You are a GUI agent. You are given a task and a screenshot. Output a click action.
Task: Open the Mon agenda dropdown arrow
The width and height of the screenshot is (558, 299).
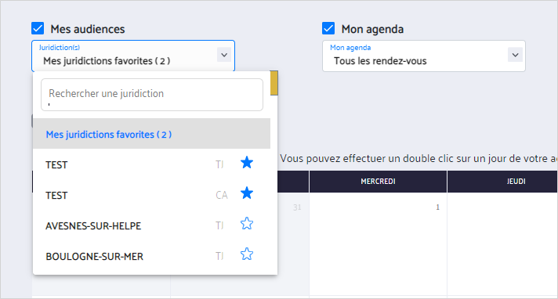pyautogui.click(x=515, y=55)
